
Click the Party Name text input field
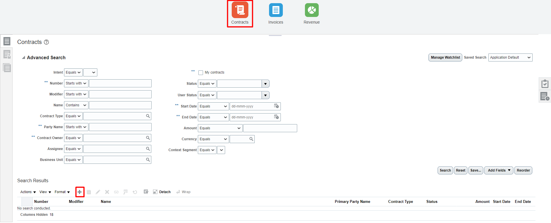120,127
